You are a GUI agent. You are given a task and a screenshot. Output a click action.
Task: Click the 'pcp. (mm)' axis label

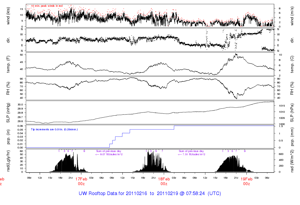[x=292, y=137]
